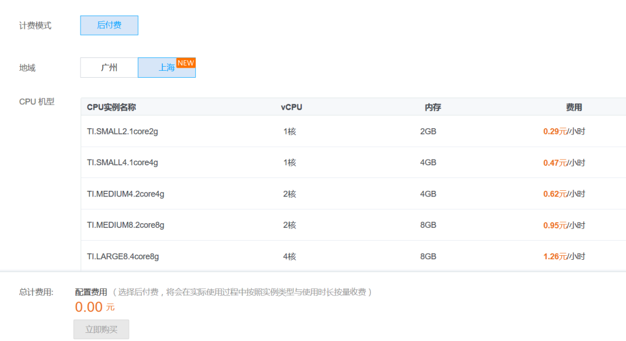626x341 pixels.
Task: Select the TI.SMALL4.1core4g instance row
Action: click(122, 163)
